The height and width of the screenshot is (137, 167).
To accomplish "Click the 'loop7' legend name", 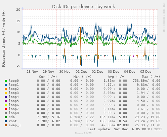I will [14, 109].
